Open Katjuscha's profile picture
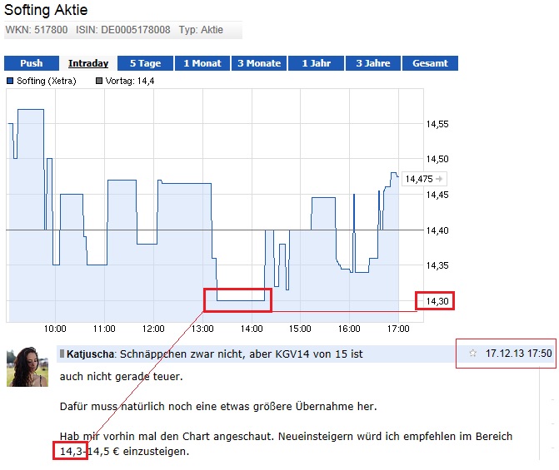This screenshot has width=559, height=470. pyautogui.click(x=27, y=367)
